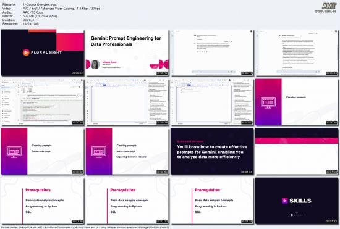This screenshot has width=340, height=229.
Task: Open the Prerequisites thumbnail stamped 00:01:20
Action: coord(127,201)
